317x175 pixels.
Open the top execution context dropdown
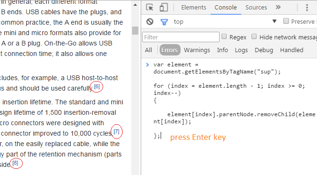tap(224, 21)
